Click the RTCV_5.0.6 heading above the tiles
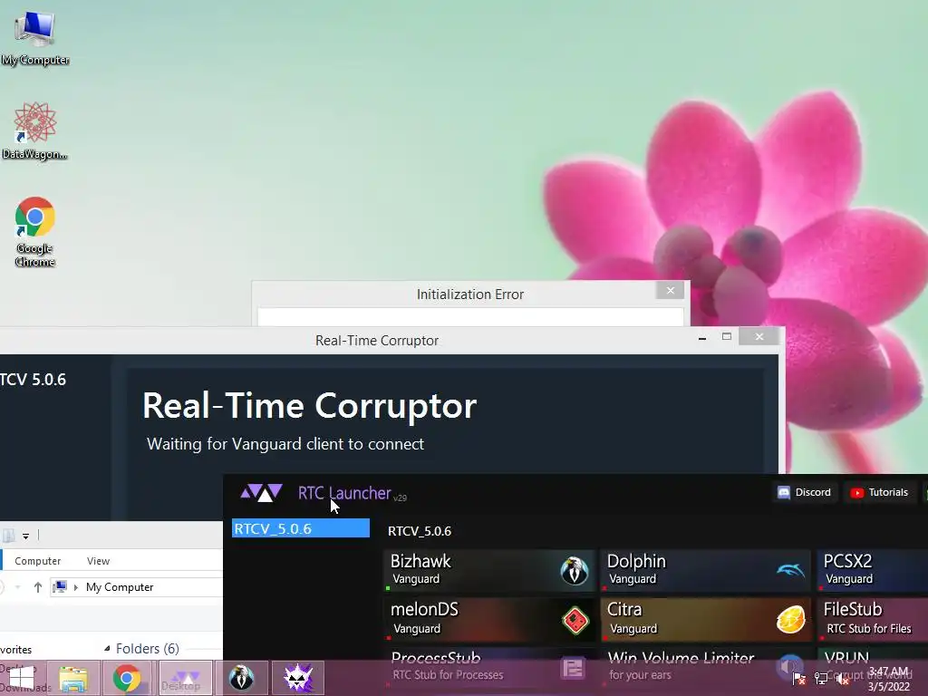This screenshot has height=696, width=928. 419,531
